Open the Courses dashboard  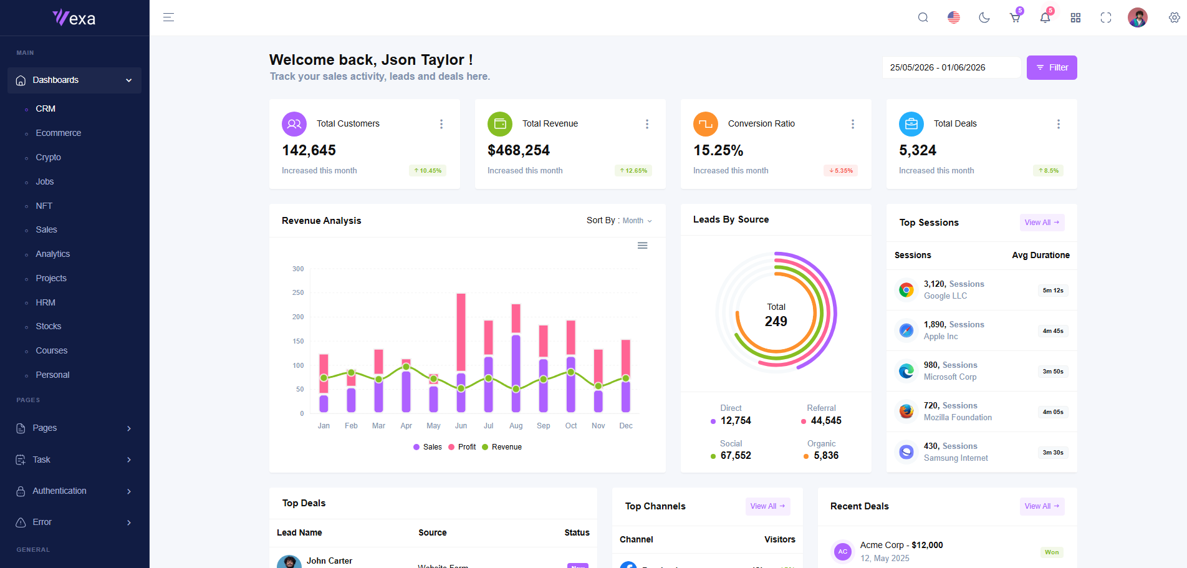(x=52, y=350)
